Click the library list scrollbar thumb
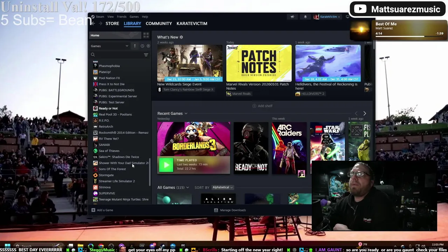Viewport: 448px width, 252px height. 150,172
